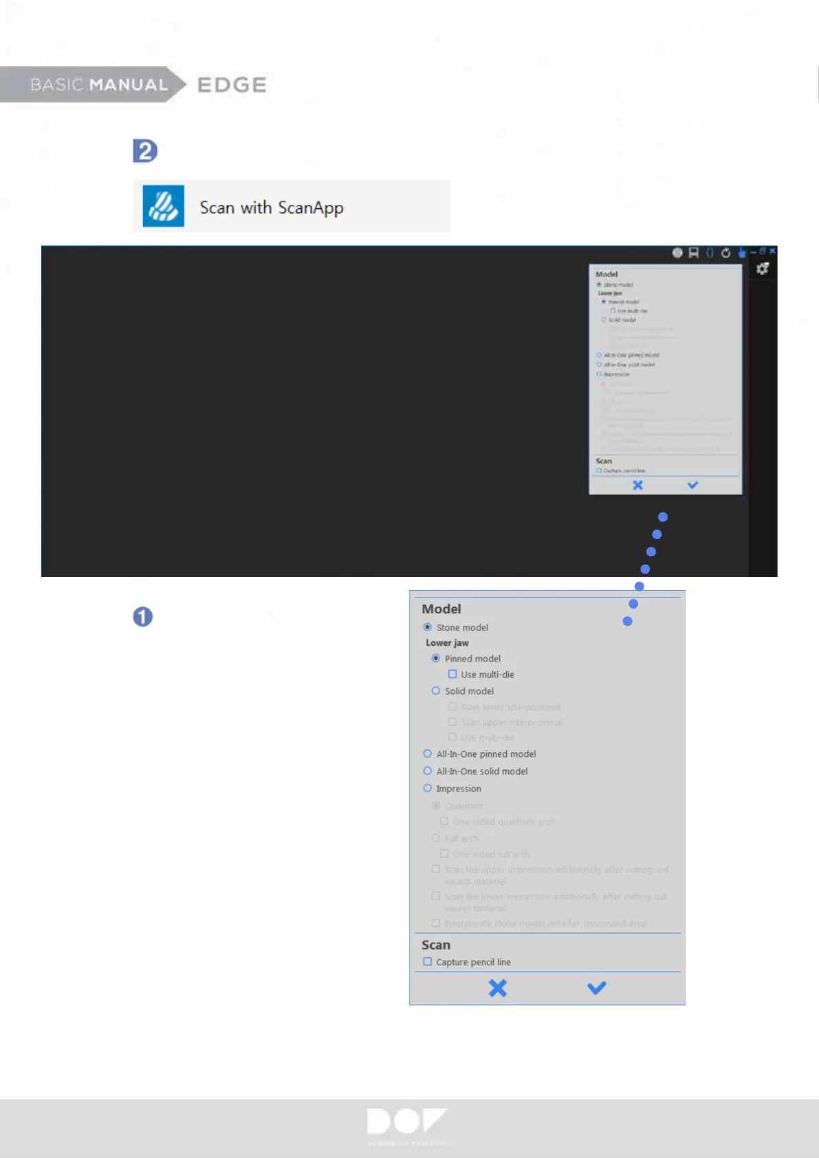Tick Incorporate stone model data checkbox

click(x=436, y=923)
